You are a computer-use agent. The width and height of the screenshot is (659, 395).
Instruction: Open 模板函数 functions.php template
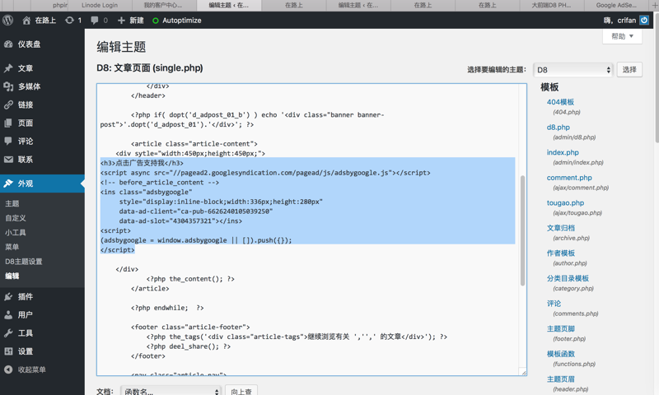coord(561,354)
